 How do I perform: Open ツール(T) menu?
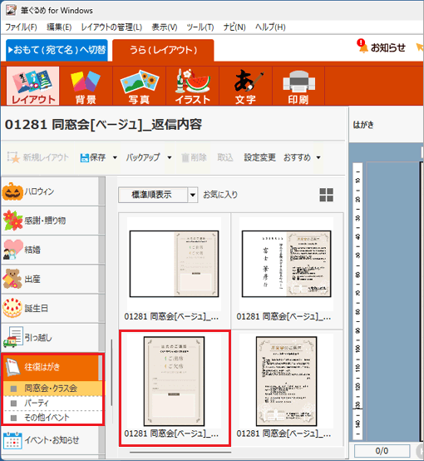point(200,27)
